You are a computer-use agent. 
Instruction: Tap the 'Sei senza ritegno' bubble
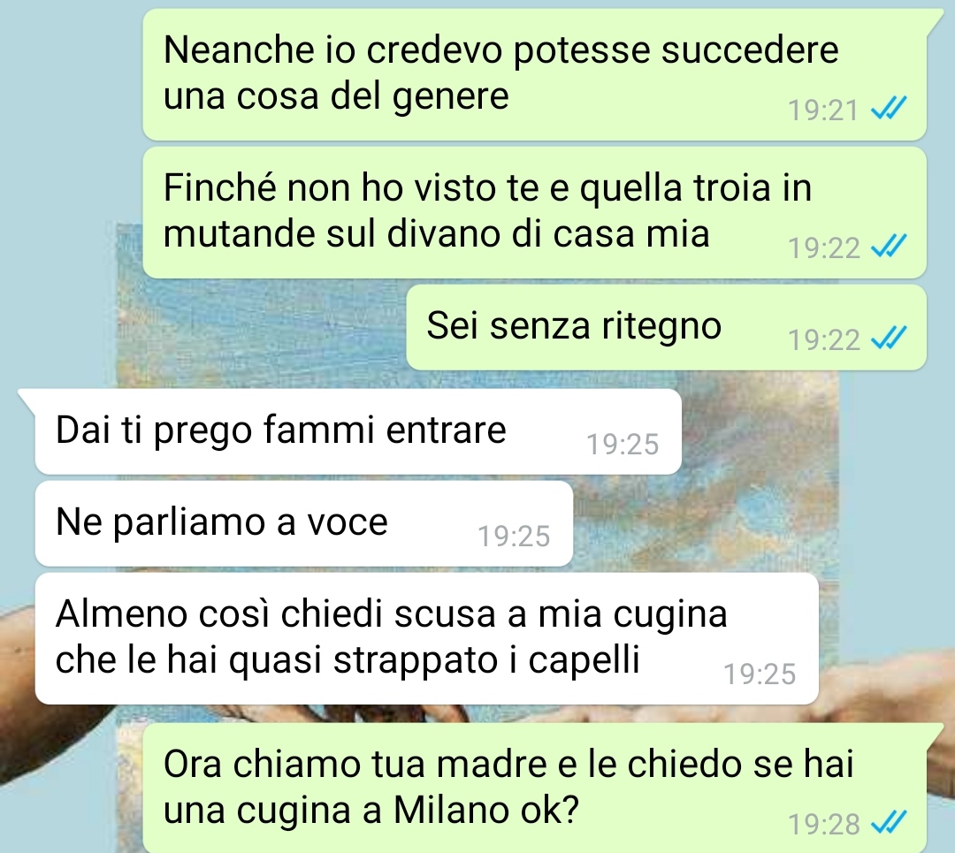667,327
